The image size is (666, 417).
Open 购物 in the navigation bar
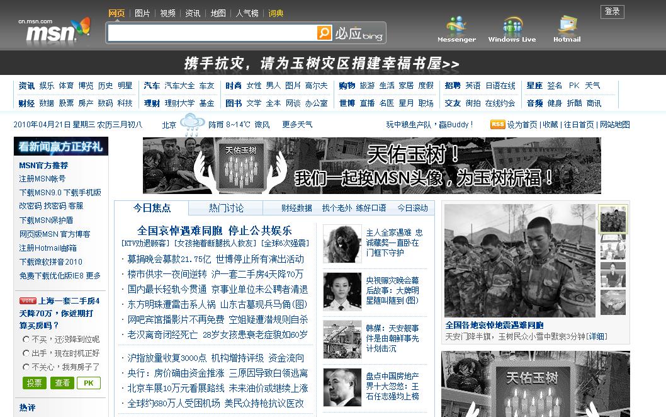[x=347, y=86]
